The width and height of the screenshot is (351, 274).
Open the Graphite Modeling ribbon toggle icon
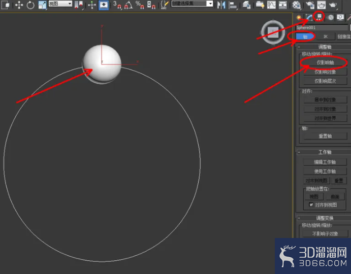(260, 5)
